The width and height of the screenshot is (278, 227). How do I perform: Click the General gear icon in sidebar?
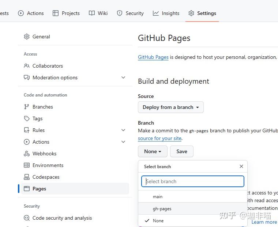pos(27,37)
